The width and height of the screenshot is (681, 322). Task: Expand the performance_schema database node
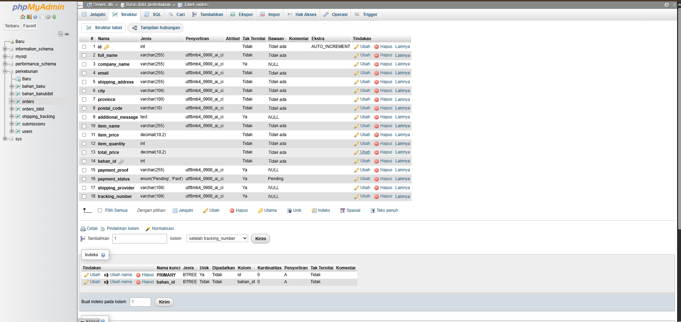pos(5,64)
